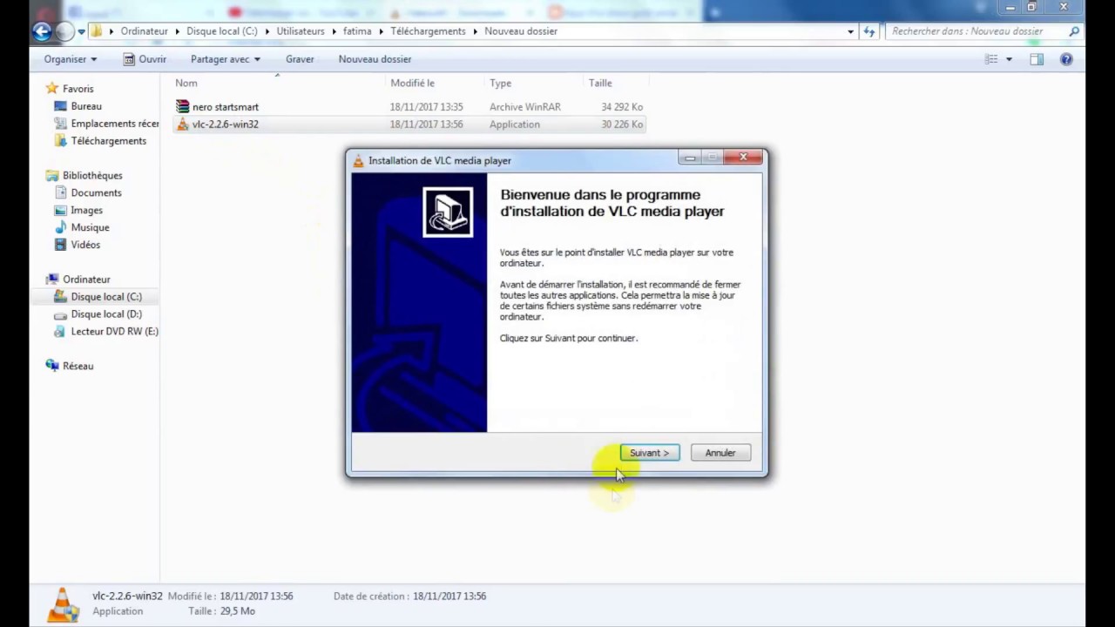
Task: Click Explorer's forward navigation arrow
Action: point(64,31)
